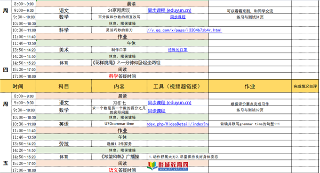This screenshot has width=320, height=173.
Task: Select the 《希望风帆》广播操 cell
Action: click(119, 157)
